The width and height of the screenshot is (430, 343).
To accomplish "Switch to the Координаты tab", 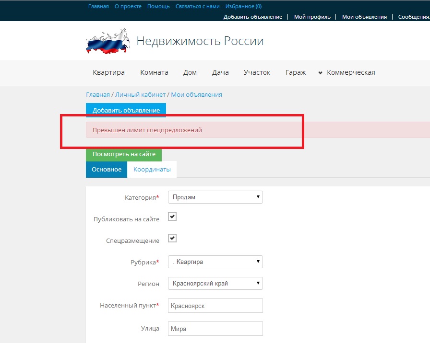I will [x=152, y=170].
